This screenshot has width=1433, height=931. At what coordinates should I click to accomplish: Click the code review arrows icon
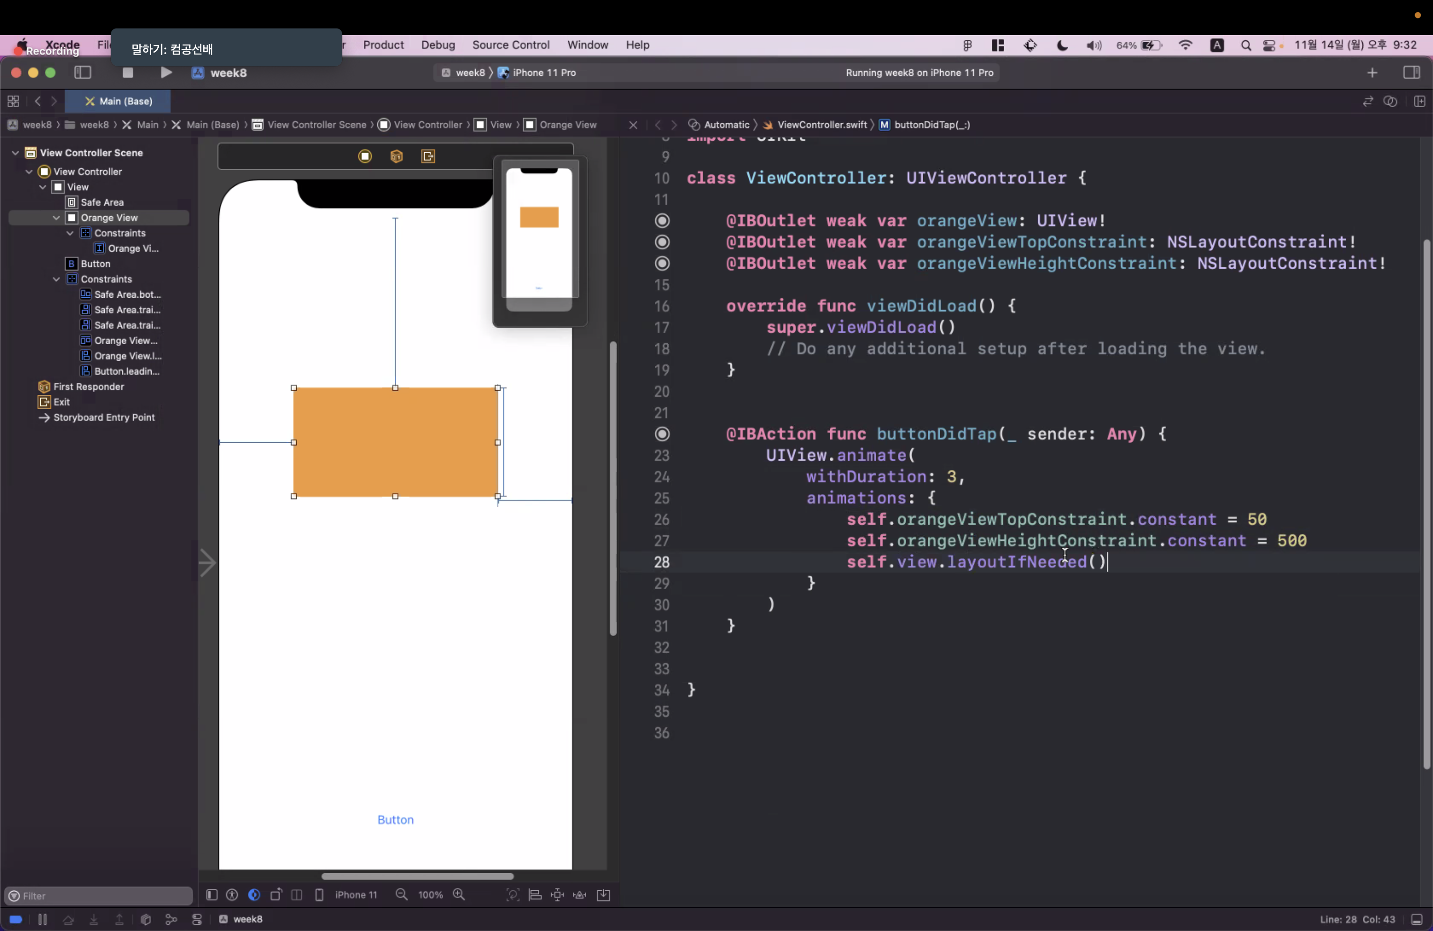pyautogui.click(x=1368, y=101)
